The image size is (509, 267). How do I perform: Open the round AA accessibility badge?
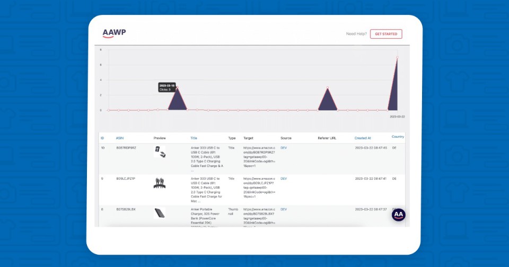tap(399, 215)
